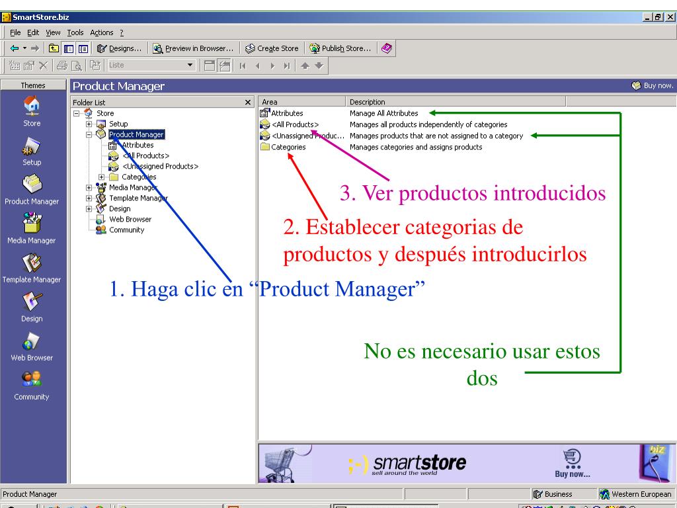Click the Delete X toolbar icon

(43, 65)
